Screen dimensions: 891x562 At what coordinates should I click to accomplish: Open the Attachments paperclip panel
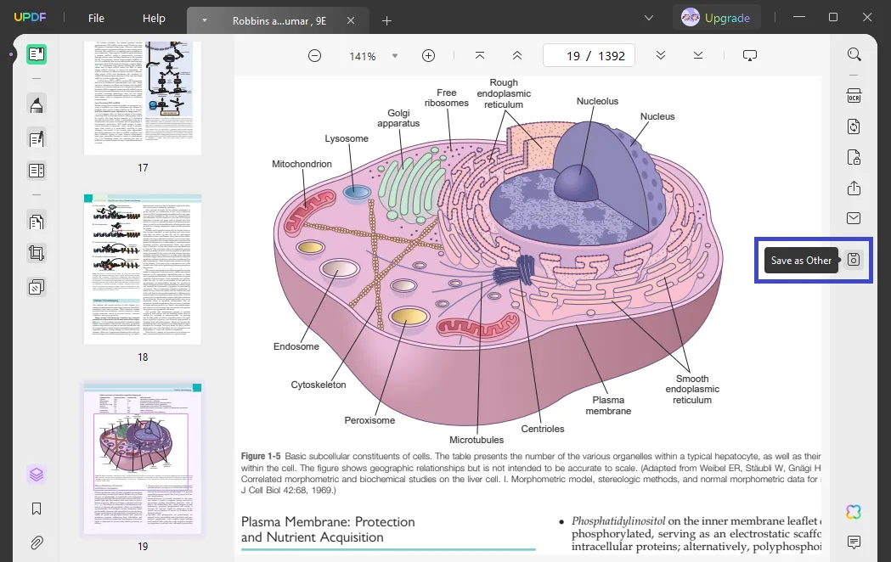click(x=37, y=542)
